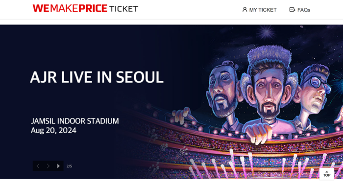Click the 2/5 slide counter

coord(69,166)
